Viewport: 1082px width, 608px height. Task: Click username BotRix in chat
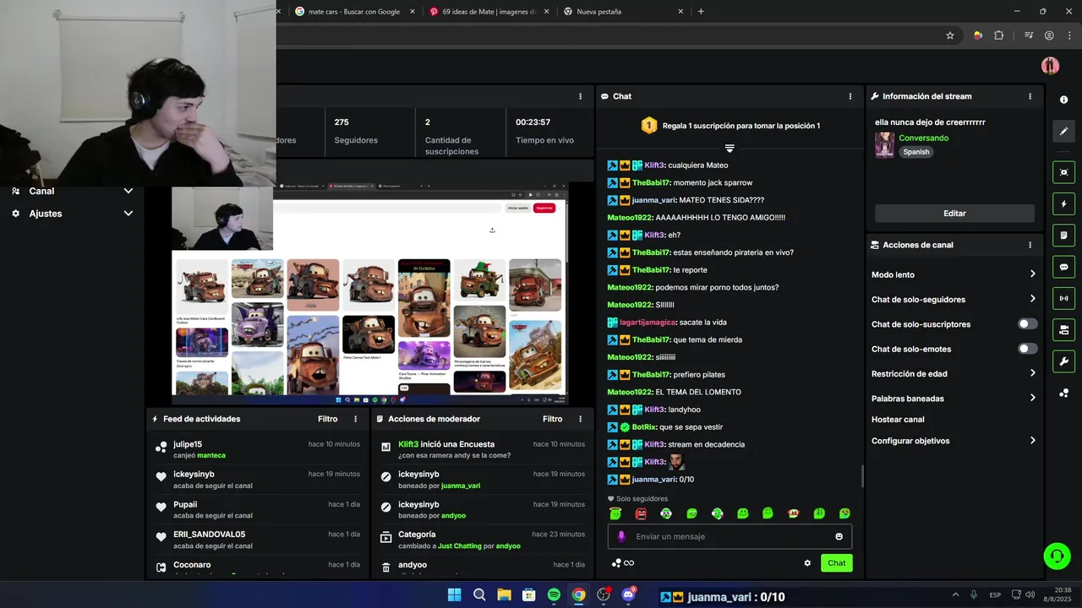coord(643,427)
